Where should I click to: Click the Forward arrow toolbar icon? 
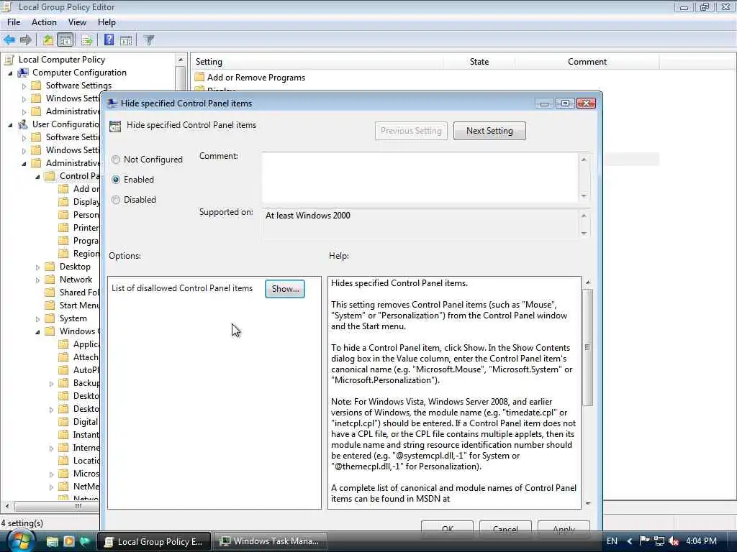(x=26, y=40)
